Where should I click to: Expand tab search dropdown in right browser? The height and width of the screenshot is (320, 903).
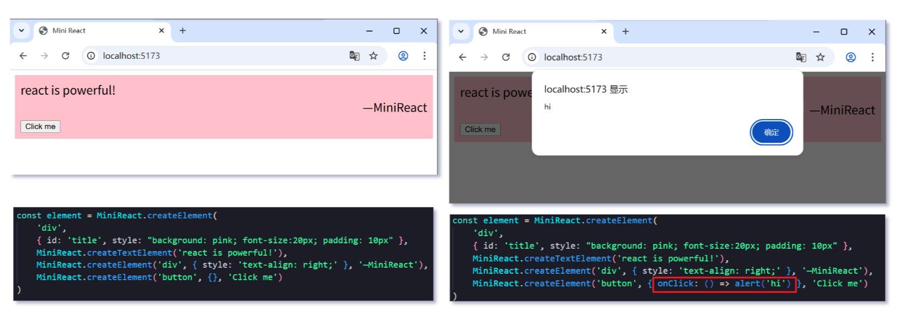click(x=461, y=32)
